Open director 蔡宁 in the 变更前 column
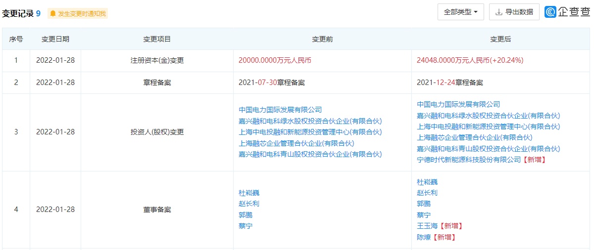This screenshot has width=595, height=250. pos(246,226)
